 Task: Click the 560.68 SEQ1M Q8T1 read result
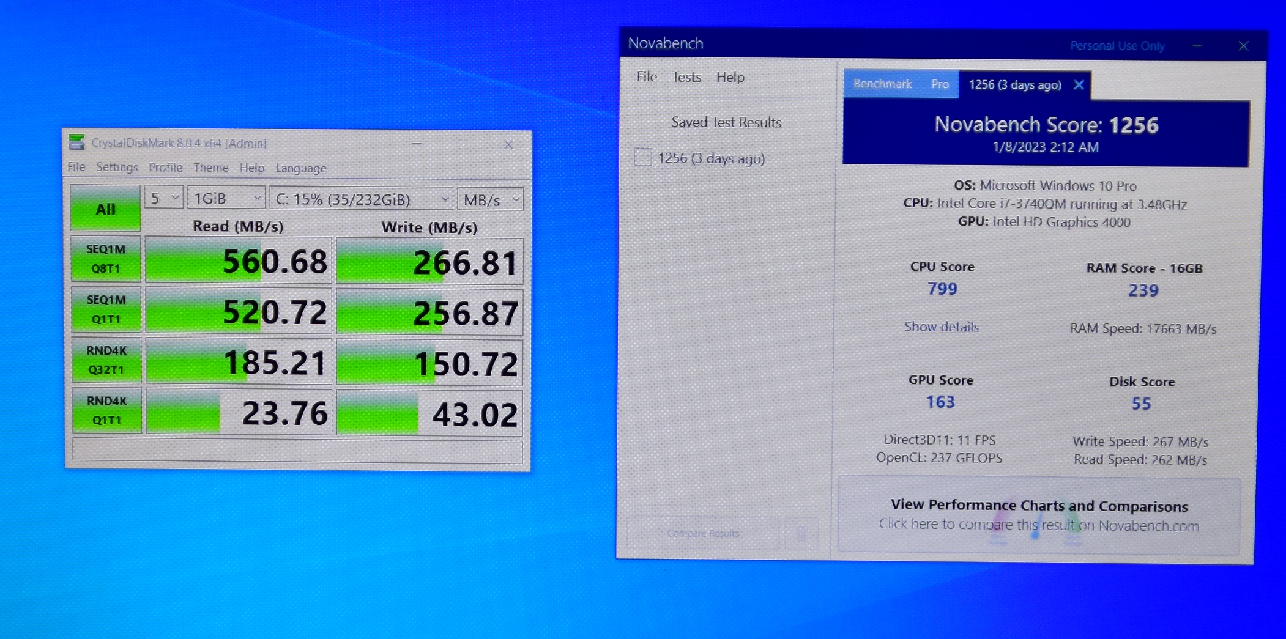239,261
